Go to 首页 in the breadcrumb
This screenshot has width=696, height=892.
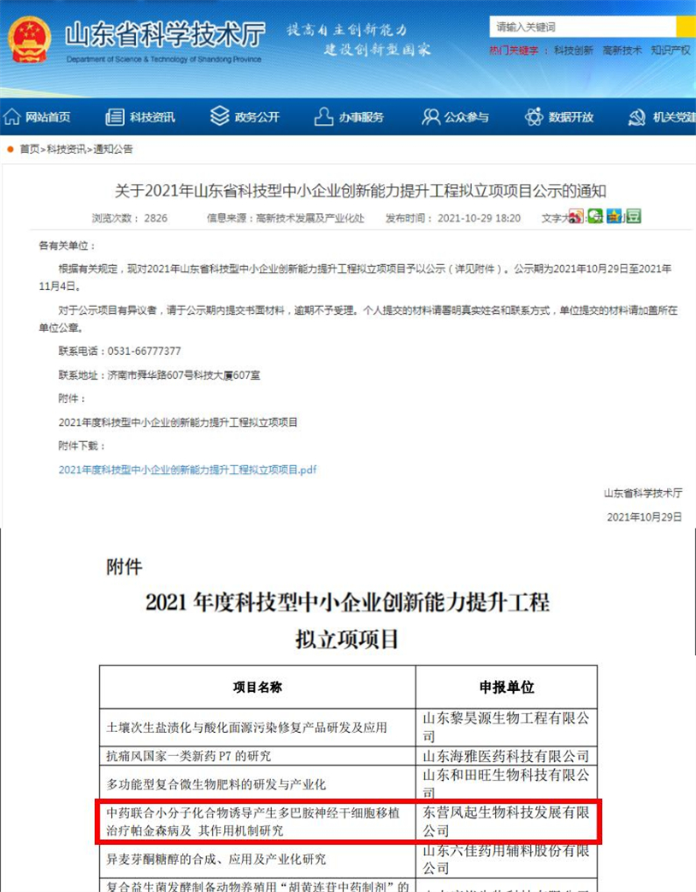pos(30,149)
